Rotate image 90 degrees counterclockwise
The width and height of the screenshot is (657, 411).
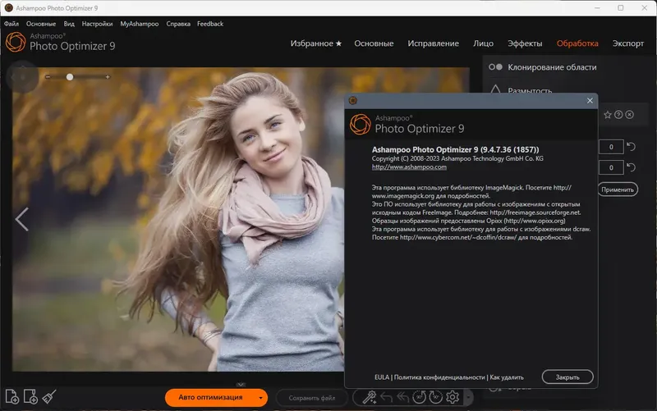419,397
